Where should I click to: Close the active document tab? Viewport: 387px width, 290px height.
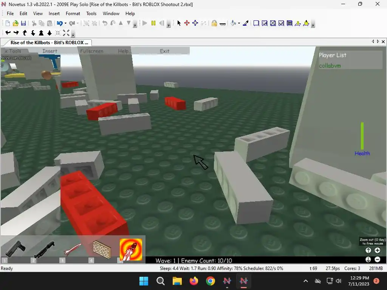click(x=383, y=42)
